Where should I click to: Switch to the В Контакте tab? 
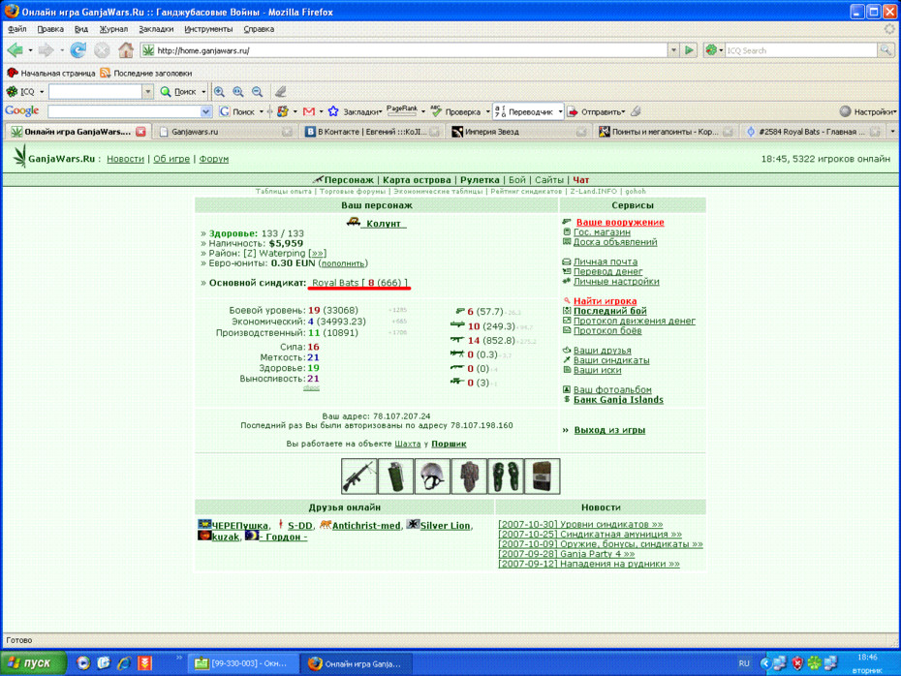[372, 132]
